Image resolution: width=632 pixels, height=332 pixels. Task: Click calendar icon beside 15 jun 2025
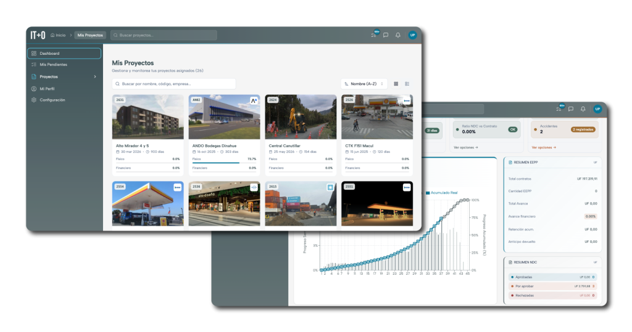click(x=347, y=152)
